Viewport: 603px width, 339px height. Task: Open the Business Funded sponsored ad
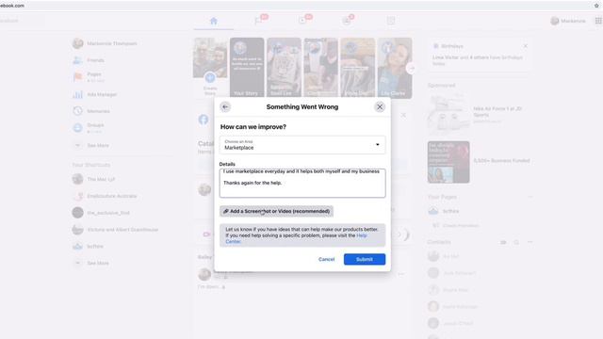click(x=480, y=162)
